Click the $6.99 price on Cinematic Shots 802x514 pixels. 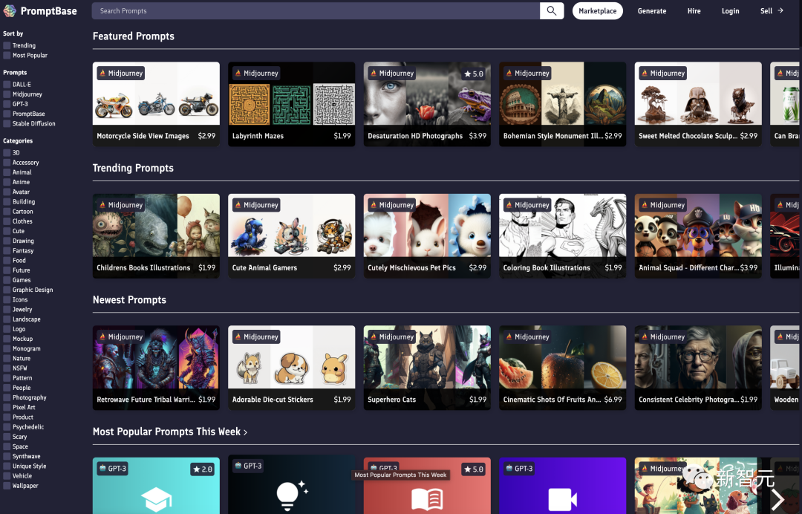coord(613,400)
